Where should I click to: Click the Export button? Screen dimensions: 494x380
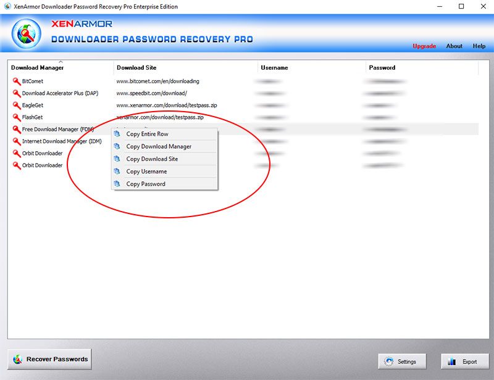pos(465,361)
